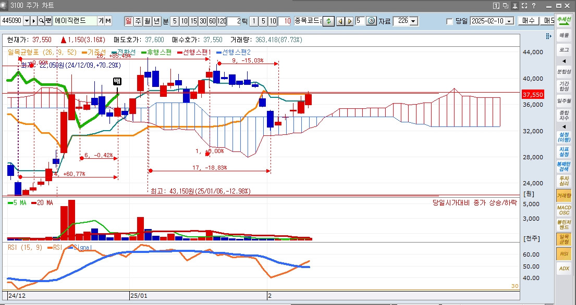This screenshot has height=305, width=576.
Task: Click the green refresh arrows icon
Action: pyautogui.click(x=328, y=21)
